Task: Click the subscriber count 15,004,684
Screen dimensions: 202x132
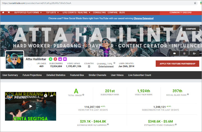Action: (x=56, y=66)
